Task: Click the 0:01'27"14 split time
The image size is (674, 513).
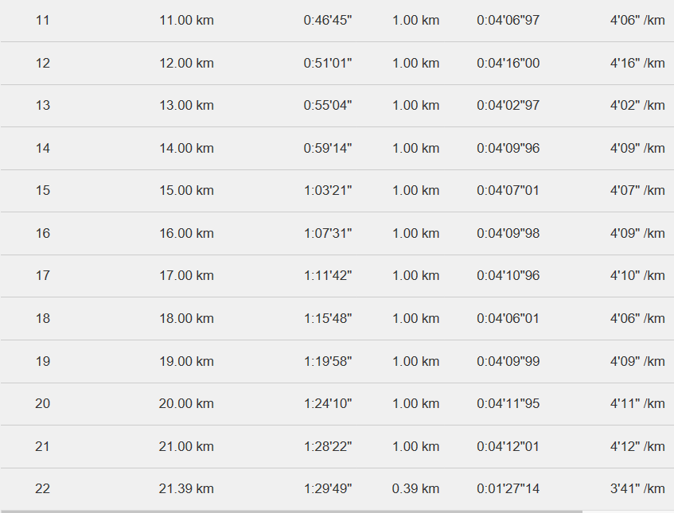Action: click(x=508, y=488)
